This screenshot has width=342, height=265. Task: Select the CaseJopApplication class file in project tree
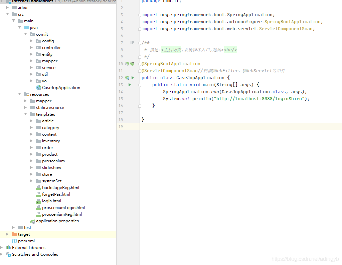pos(61,88)
